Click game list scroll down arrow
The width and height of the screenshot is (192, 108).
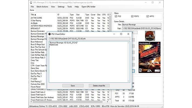tap(110, 99)
